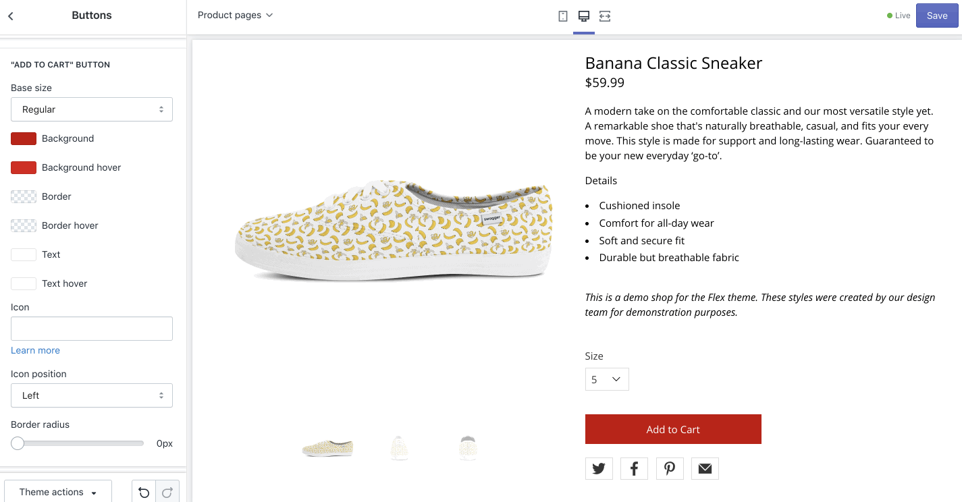Image resolution: width=962 pixels, height=502 pixels.
Task: Switch to fullscreen width preview icon
Action: 605,16
